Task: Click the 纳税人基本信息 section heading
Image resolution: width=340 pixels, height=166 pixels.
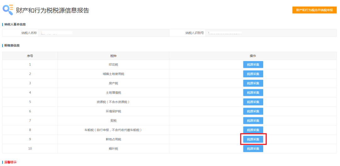Action: [x=15, y=25]
